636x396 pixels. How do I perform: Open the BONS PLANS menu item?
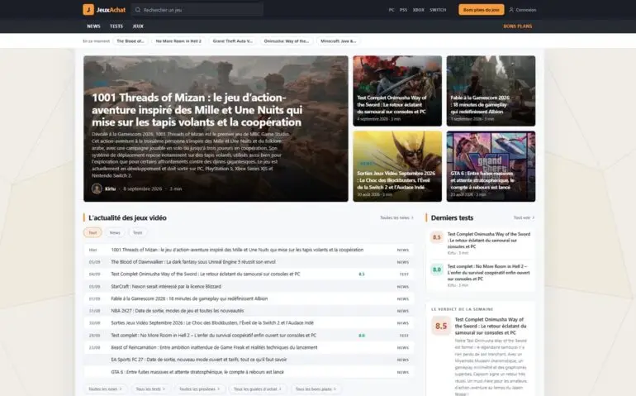tap(518, 26)
